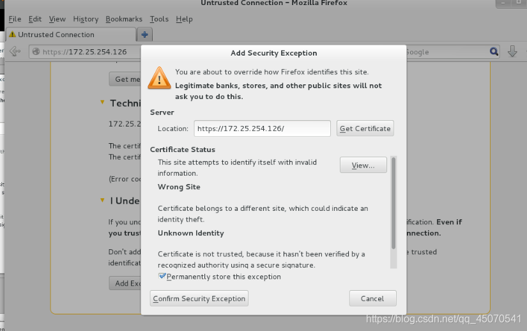Image resolution: width=527 pixels, height=331 pixels.
Task: Click the Certificate Status label
Action: click(x=183, y=150)
